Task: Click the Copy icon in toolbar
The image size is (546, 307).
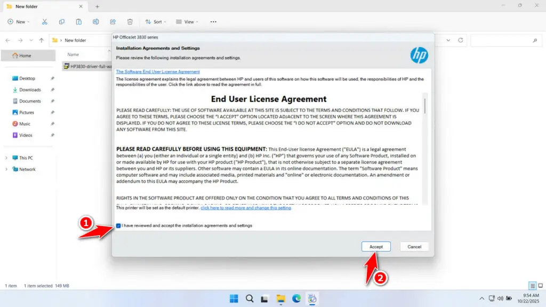Action: pyautogui.click(x=62, y=22)
